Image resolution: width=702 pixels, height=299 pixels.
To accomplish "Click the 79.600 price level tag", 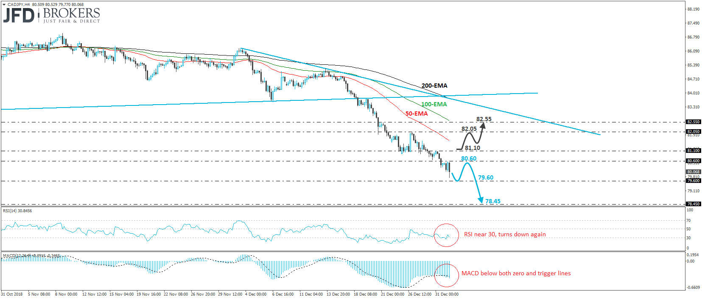I will (x=694, y=180).
